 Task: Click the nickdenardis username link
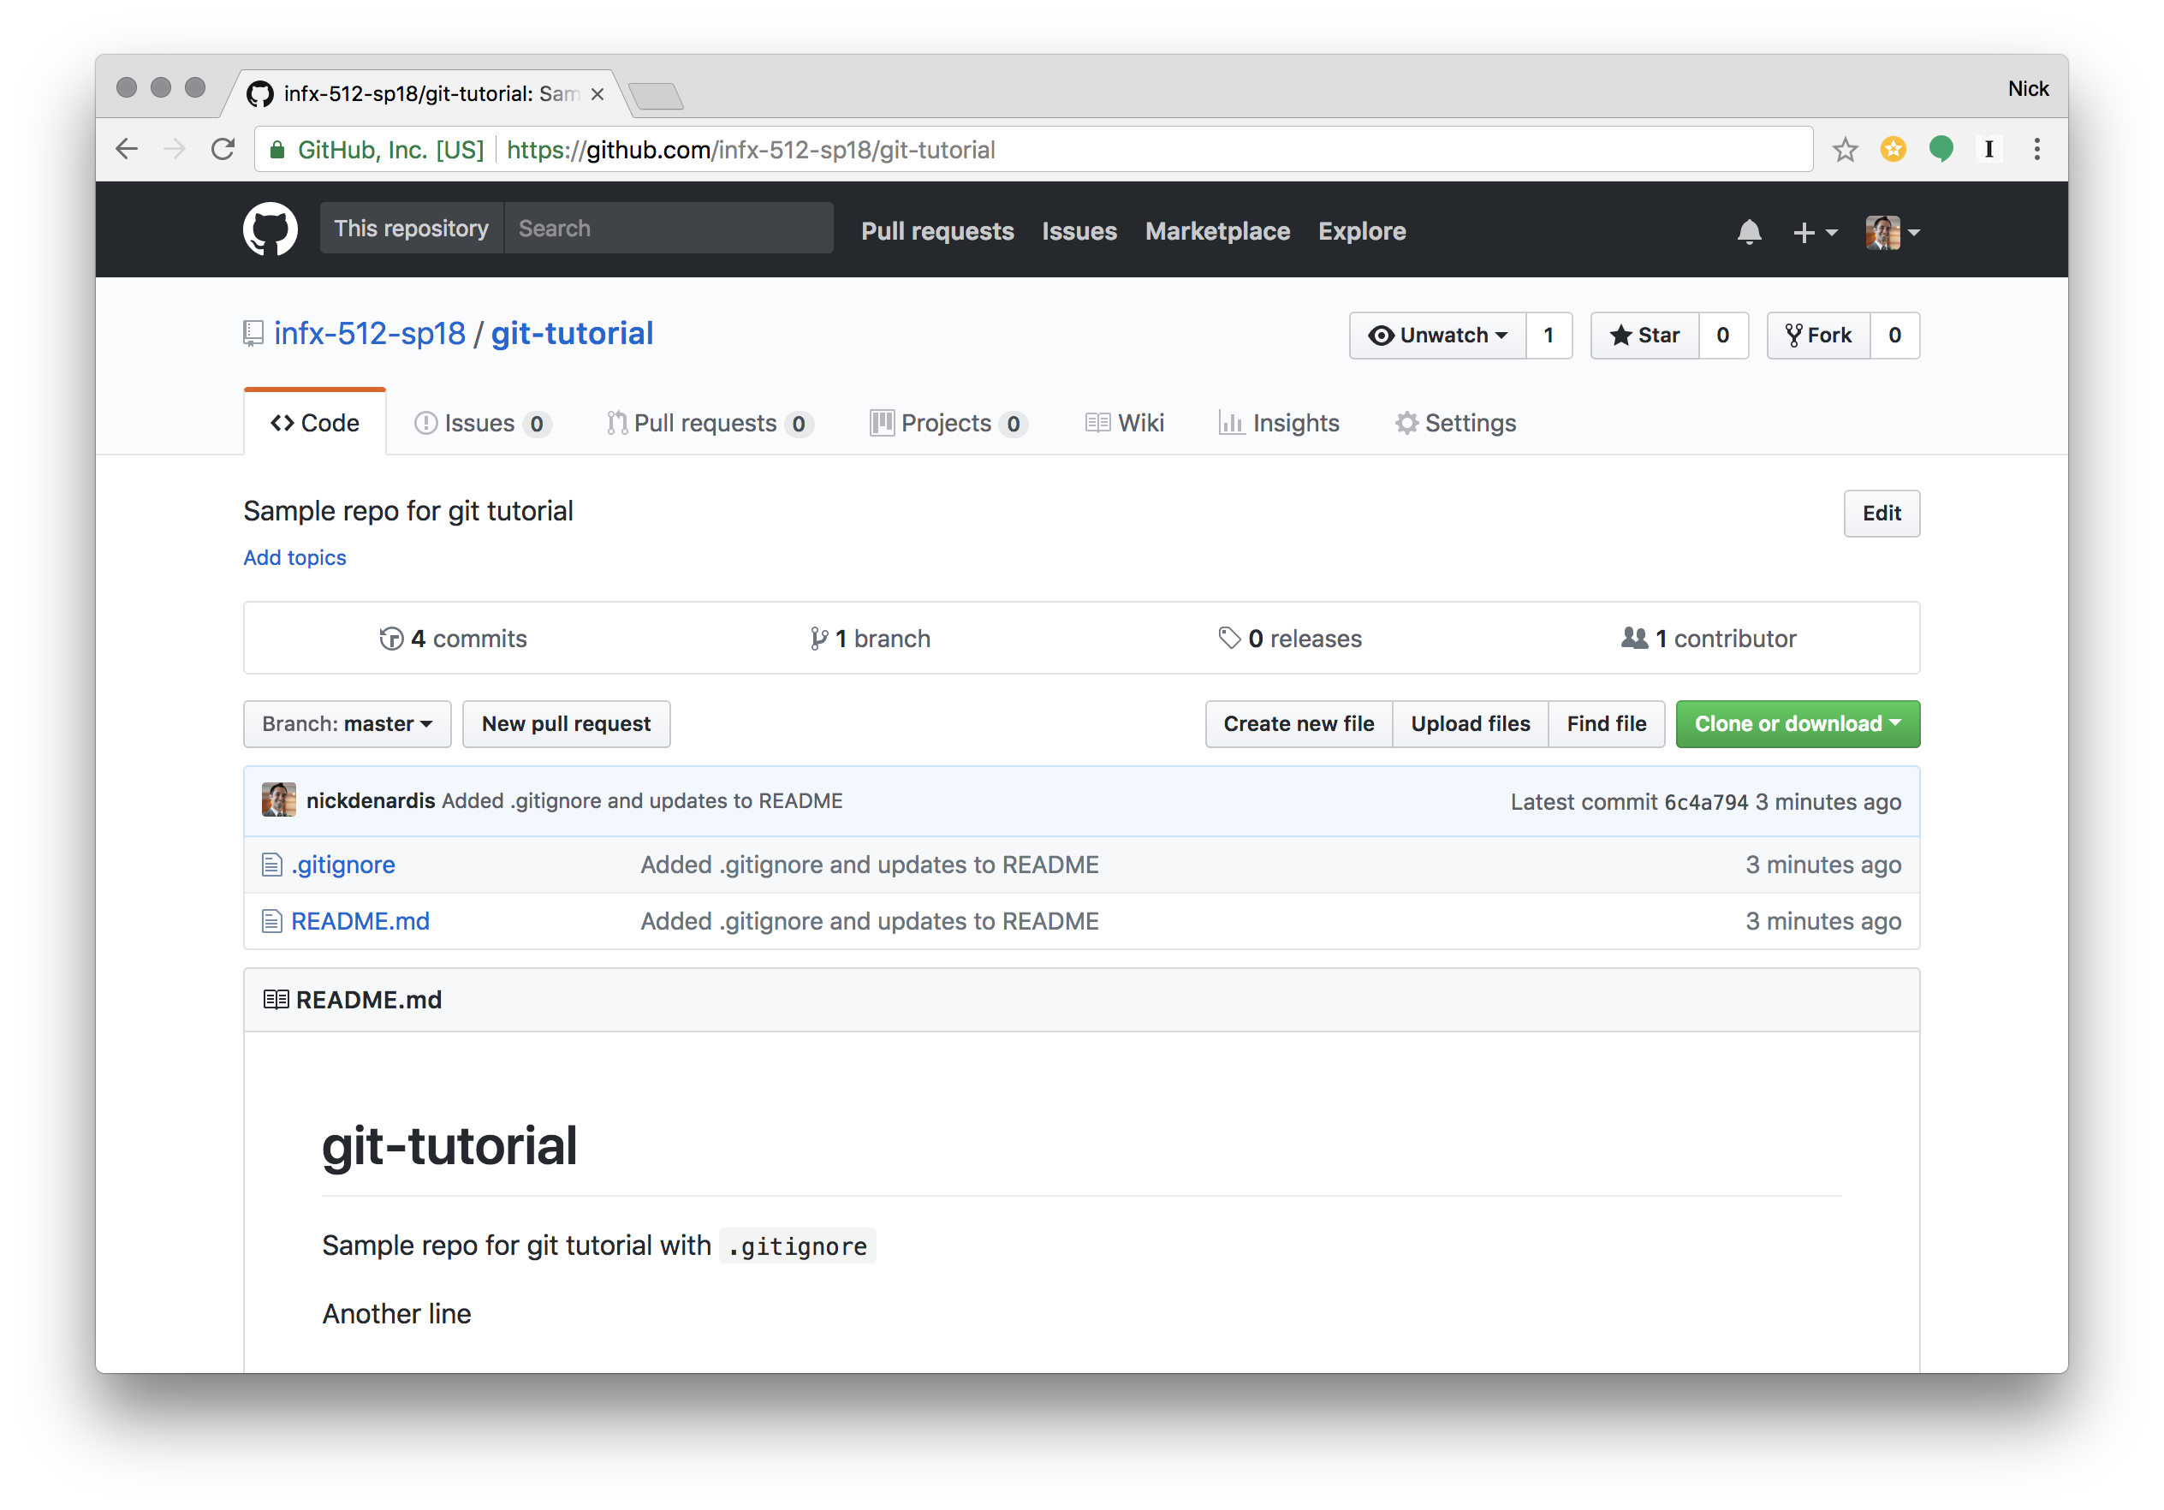370,801
